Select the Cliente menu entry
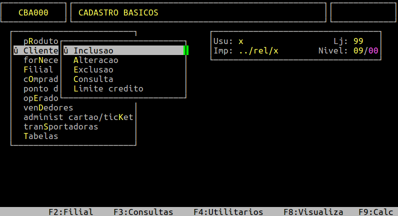Viewport: 398px width, 216px height. coord(36,50)
